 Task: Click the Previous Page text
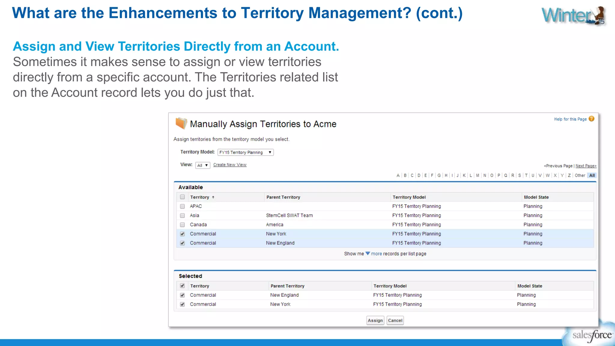tap(558, 166)
